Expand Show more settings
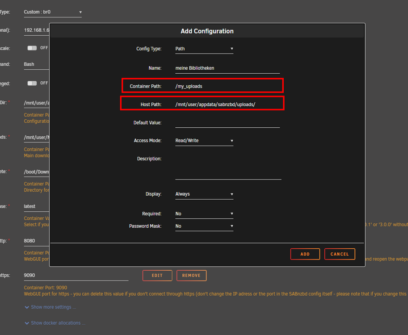 pos(50,307)
